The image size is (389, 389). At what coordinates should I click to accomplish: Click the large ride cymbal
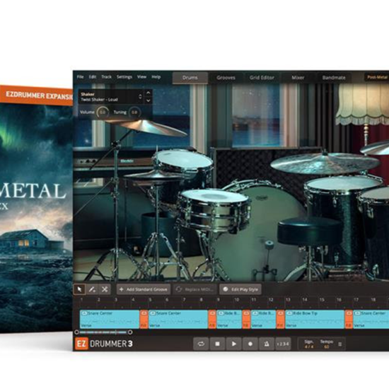coord(325,163)
